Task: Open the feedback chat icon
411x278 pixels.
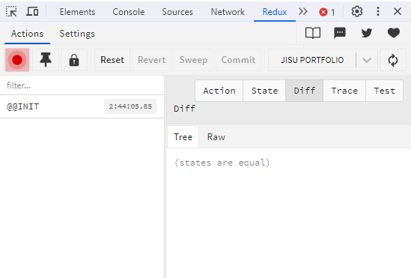Action: (x=340, y=33)
